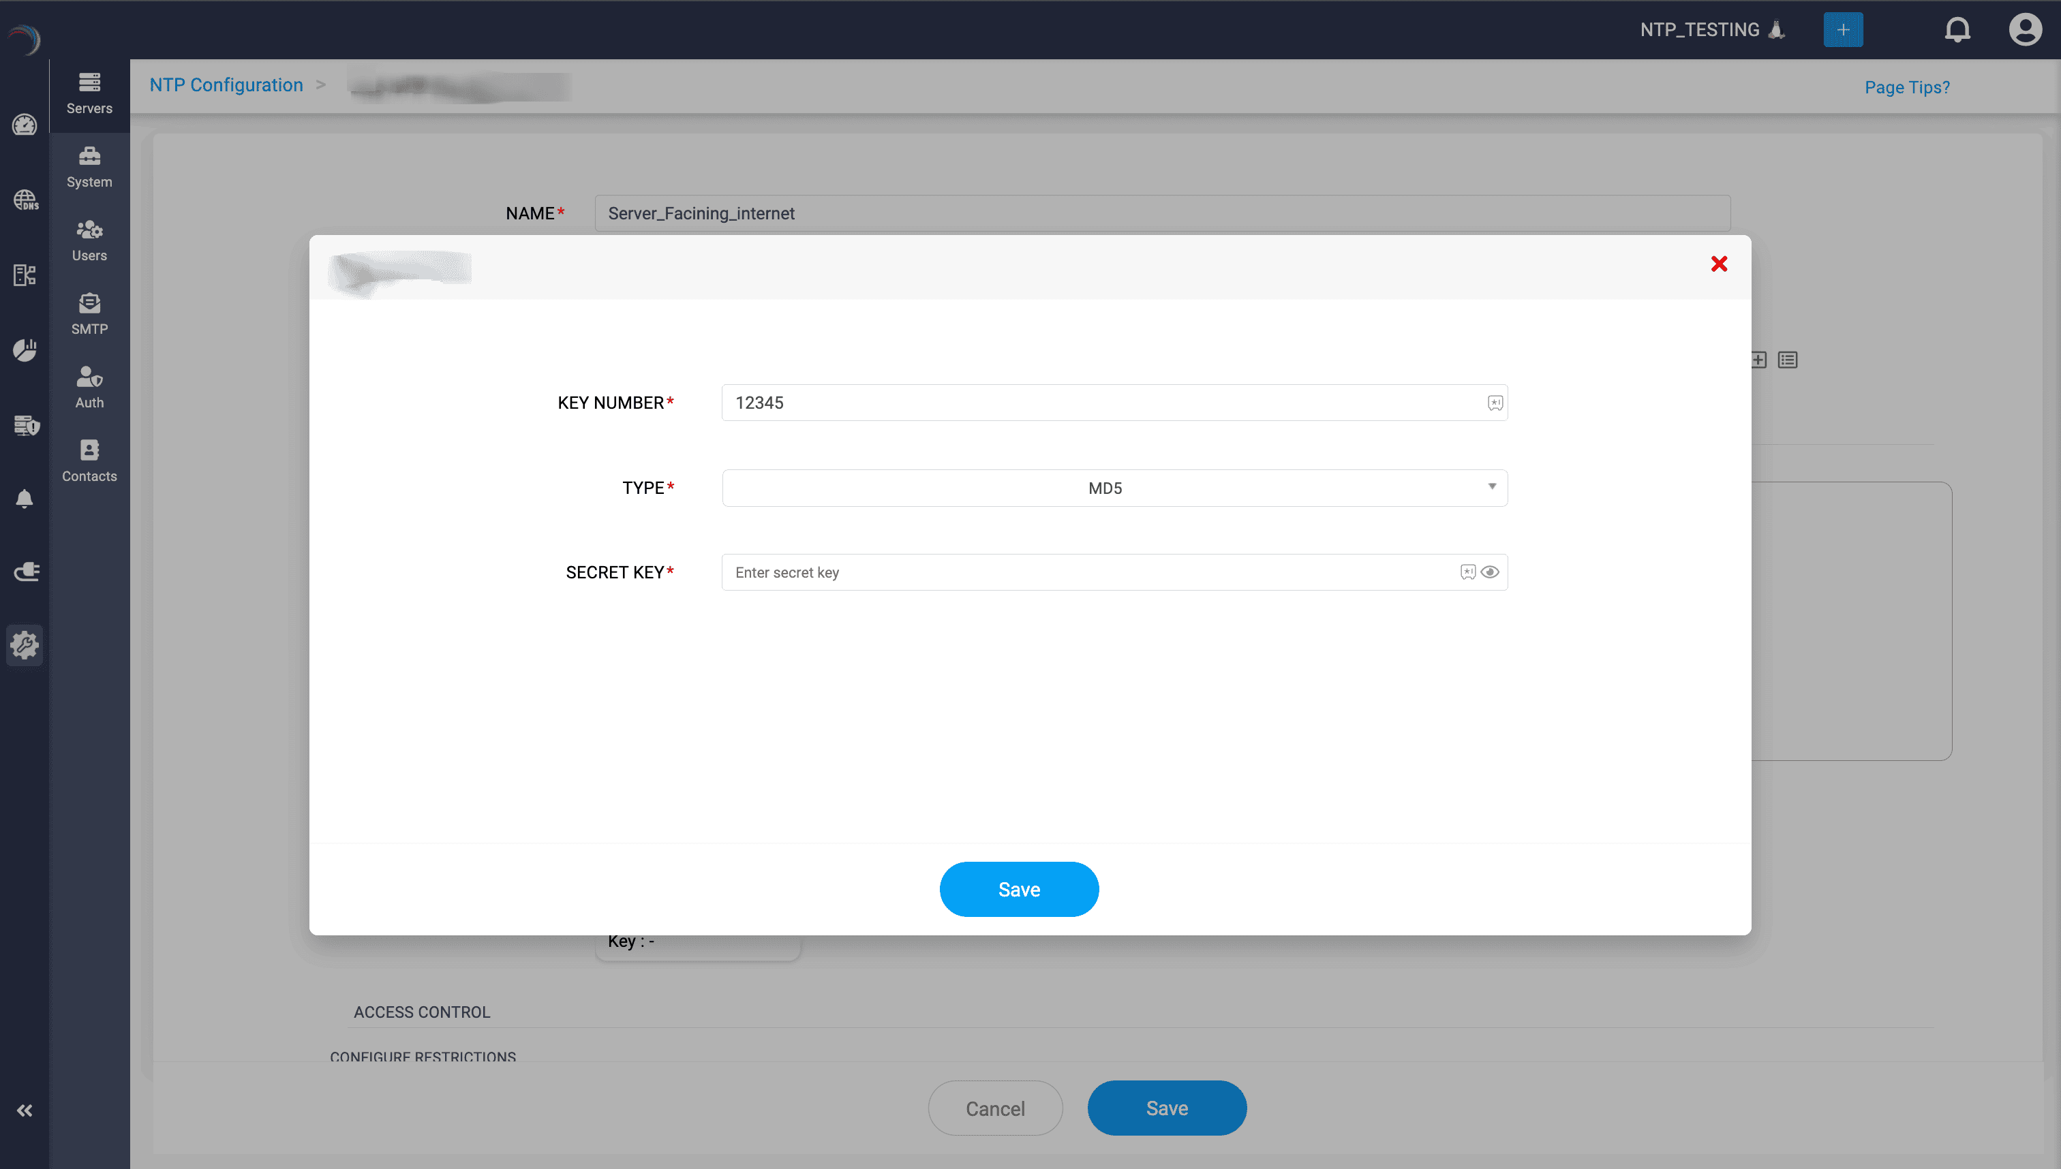The width and height of the screenshot is (2061, 1169).
Task: Open the notifications bell icon
Action: (1957, 30)
